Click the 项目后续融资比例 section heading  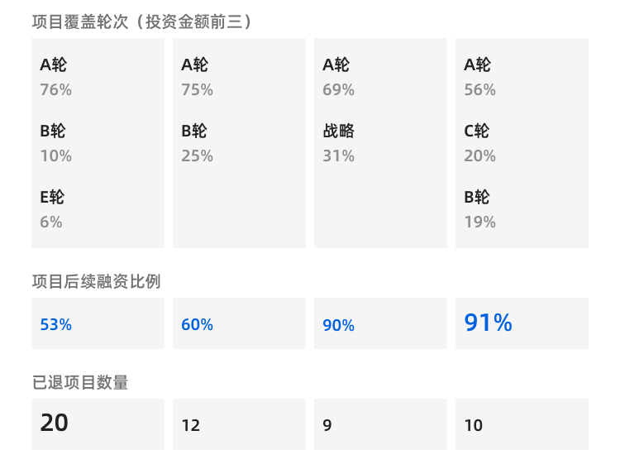(x=96, y=282)
